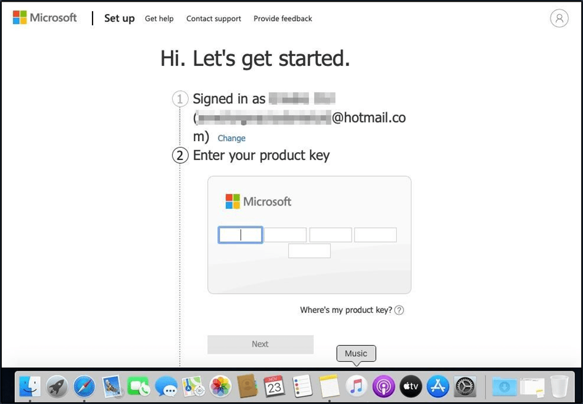The width and height of the screenshot is (583, 404).
Task: Click question mark help icon by product key
Action: 399,310
